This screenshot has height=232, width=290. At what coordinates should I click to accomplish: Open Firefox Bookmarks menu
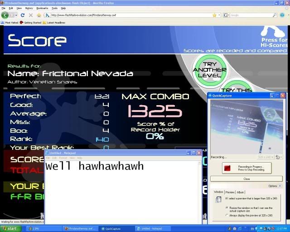coord(42,8)
